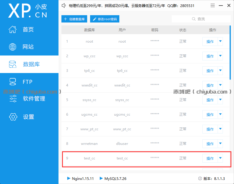Click the speaker announcement icon
The image size is (234, 184).
coord(64,6)
